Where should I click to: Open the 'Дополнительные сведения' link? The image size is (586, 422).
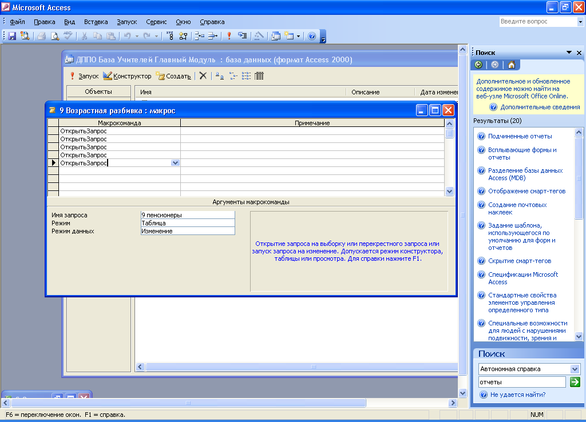click(x=540, y=107)
